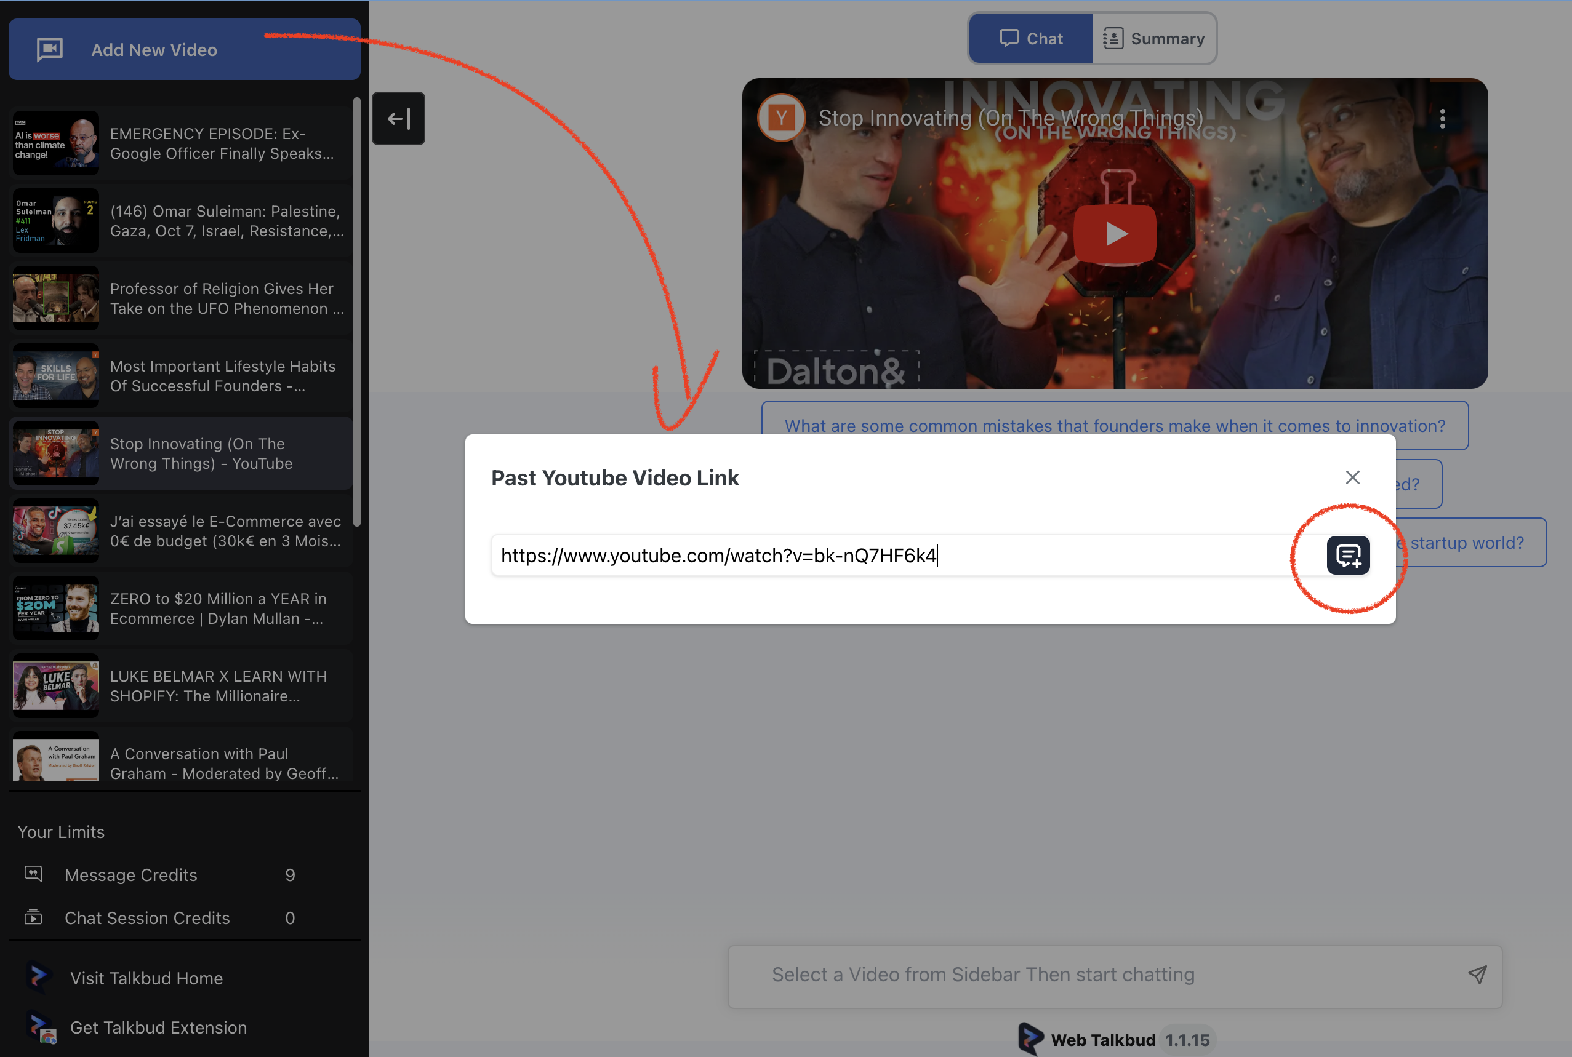Select the EMERGENCY EPISODE Ex-Google Officer video

click(182, 143)
